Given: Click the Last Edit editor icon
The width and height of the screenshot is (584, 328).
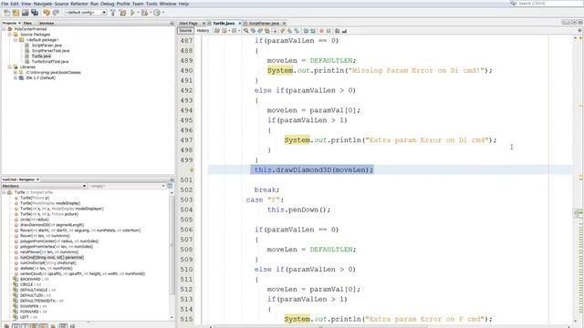Looking at the screenshot, I should pyautogui.click(x=217, y=31).
